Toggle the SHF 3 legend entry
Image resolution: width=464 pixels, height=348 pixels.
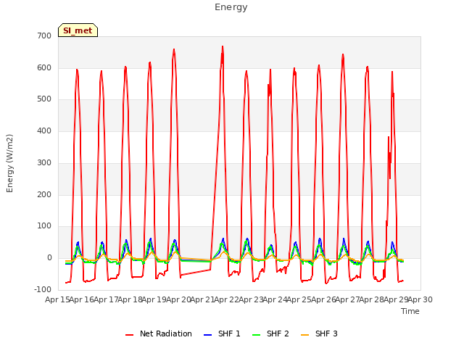[x=319, y=333]
